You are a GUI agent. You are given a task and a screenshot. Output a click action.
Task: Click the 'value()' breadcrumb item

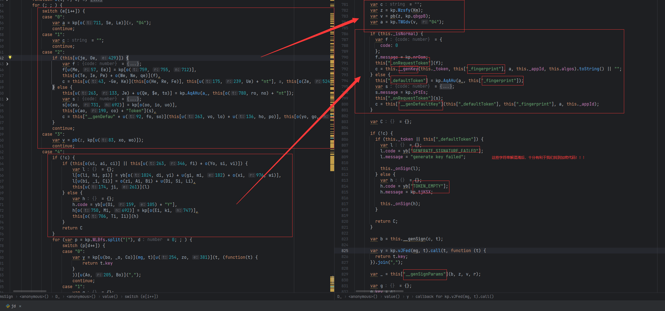tap(110, 296)
